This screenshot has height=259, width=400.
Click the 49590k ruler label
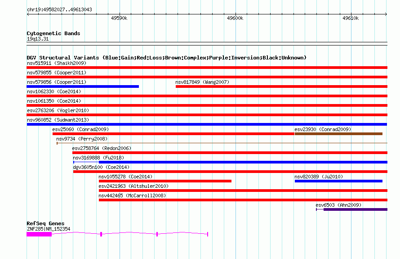pos(119,18)
